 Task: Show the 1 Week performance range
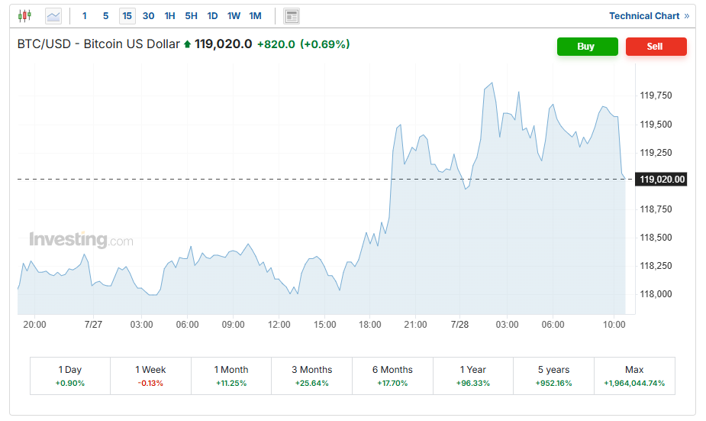[150, 376]
